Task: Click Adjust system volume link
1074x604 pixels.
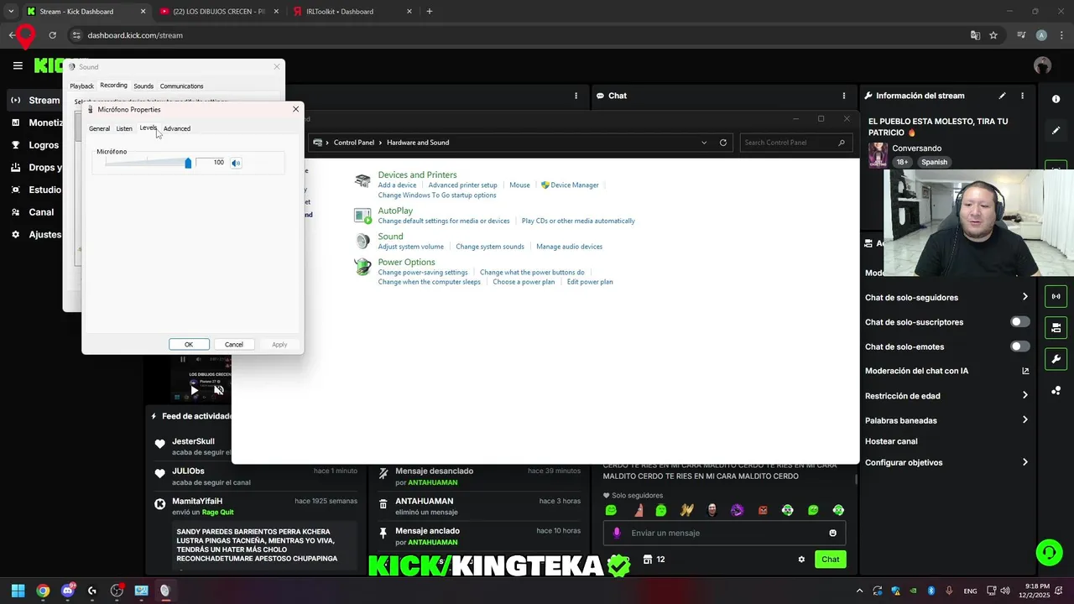Action: tap(411, 247)
